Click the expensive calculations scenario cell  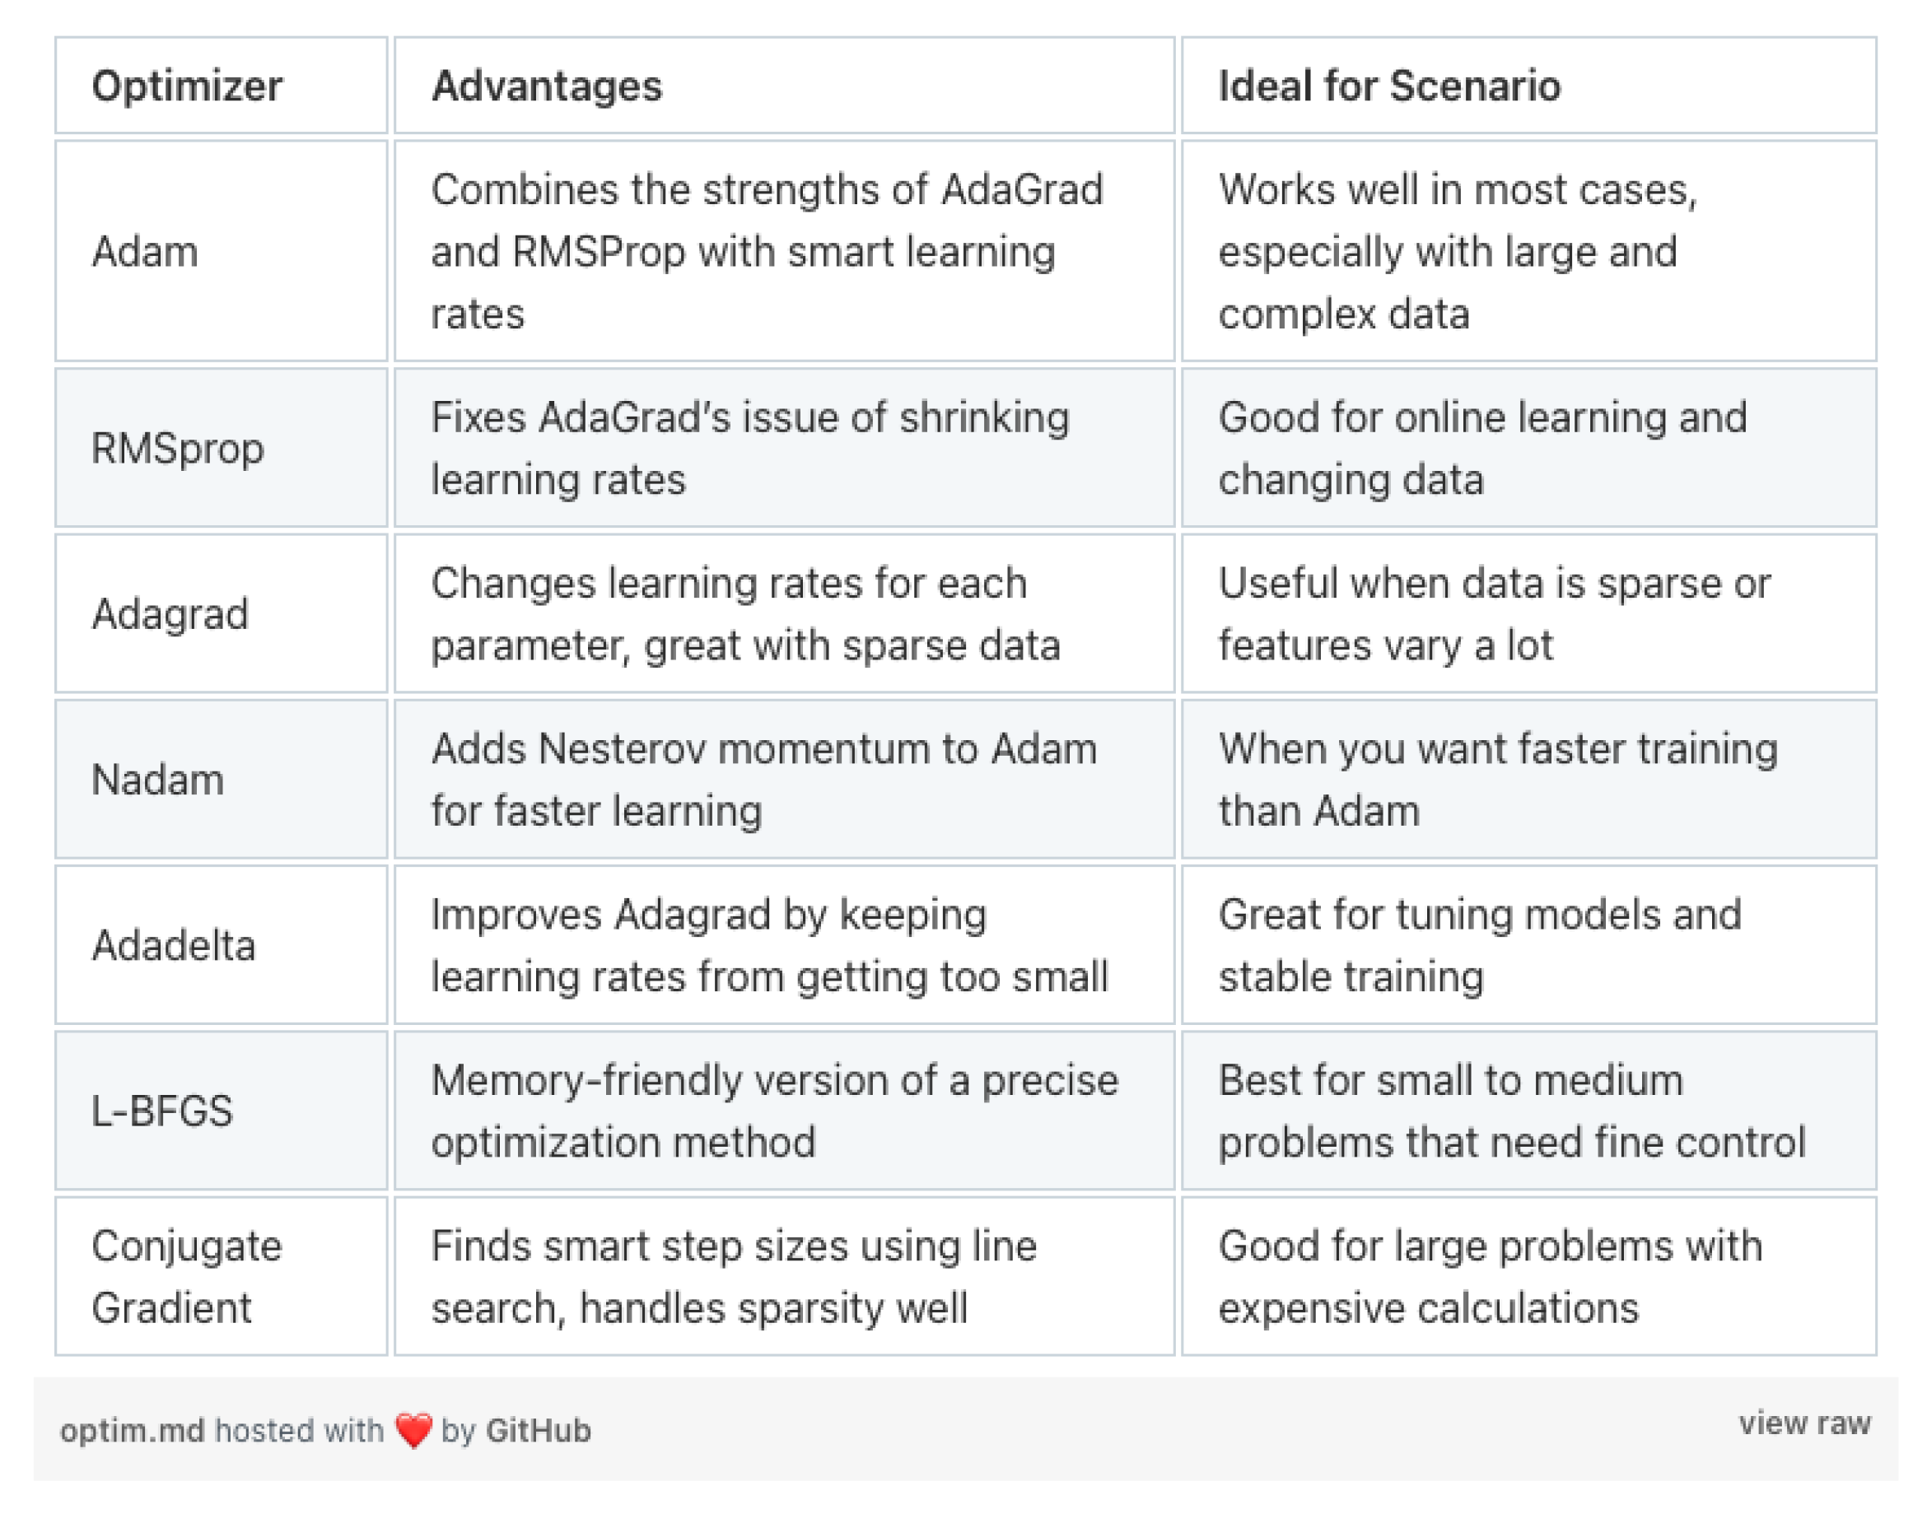(x=1489, y=1276)
